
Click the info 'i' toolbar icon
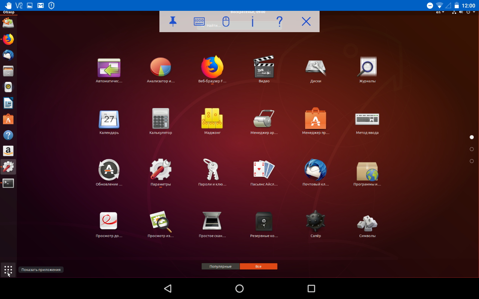[253, 22]
